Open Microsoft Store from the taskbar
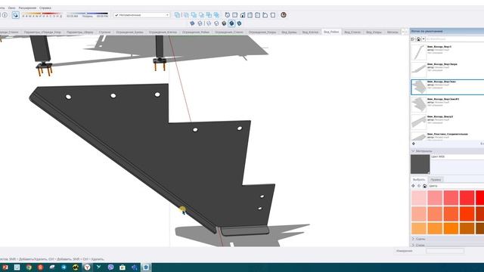The width and height of the screenshot is (484, 272). (x=123, y=267)
